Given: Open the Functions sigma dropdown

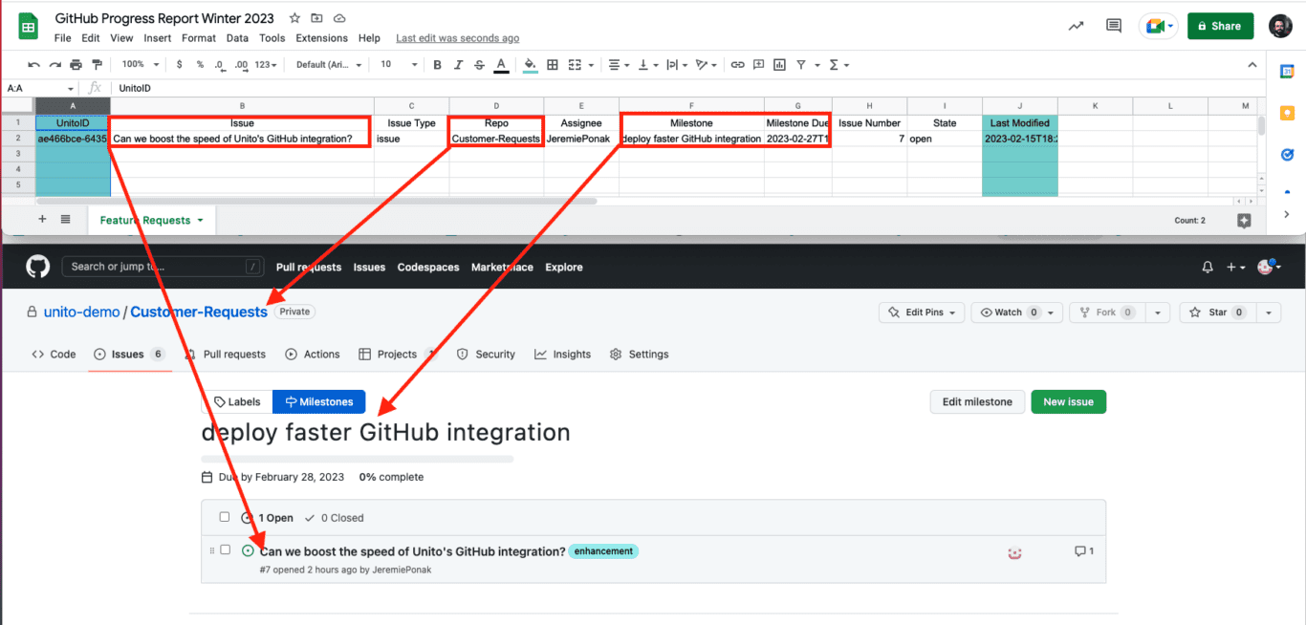Looking at the screenshot, I should (x=838, y=65).
